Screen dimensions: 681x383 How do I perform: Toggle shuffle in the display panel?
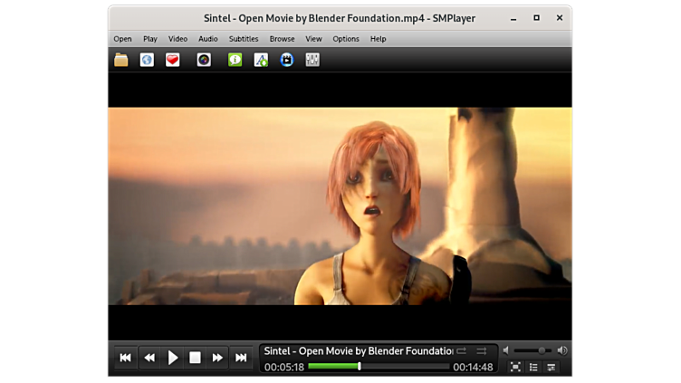pos(482,350)
